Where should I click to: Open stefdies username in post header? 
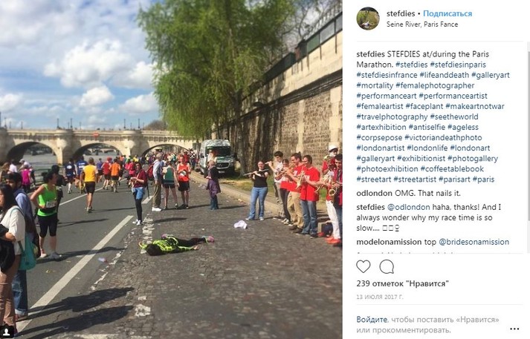401,13
